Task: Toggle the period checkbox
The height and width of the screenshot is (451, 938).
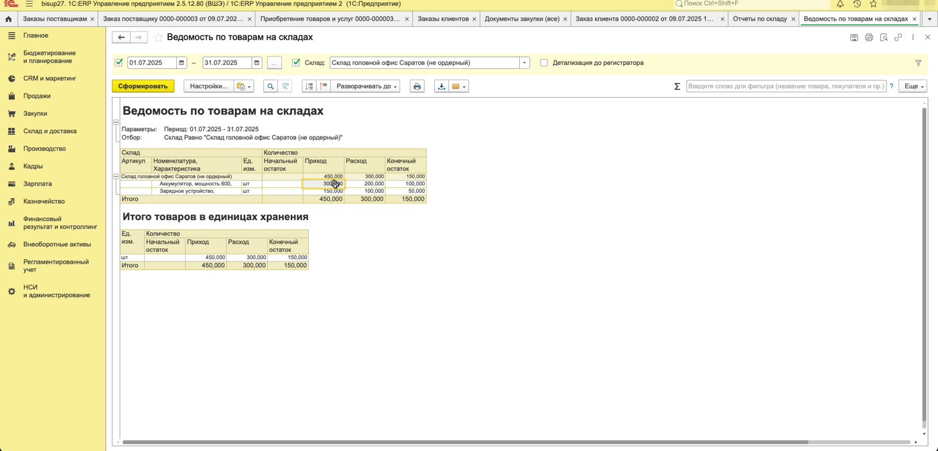Action: (119, 63)
